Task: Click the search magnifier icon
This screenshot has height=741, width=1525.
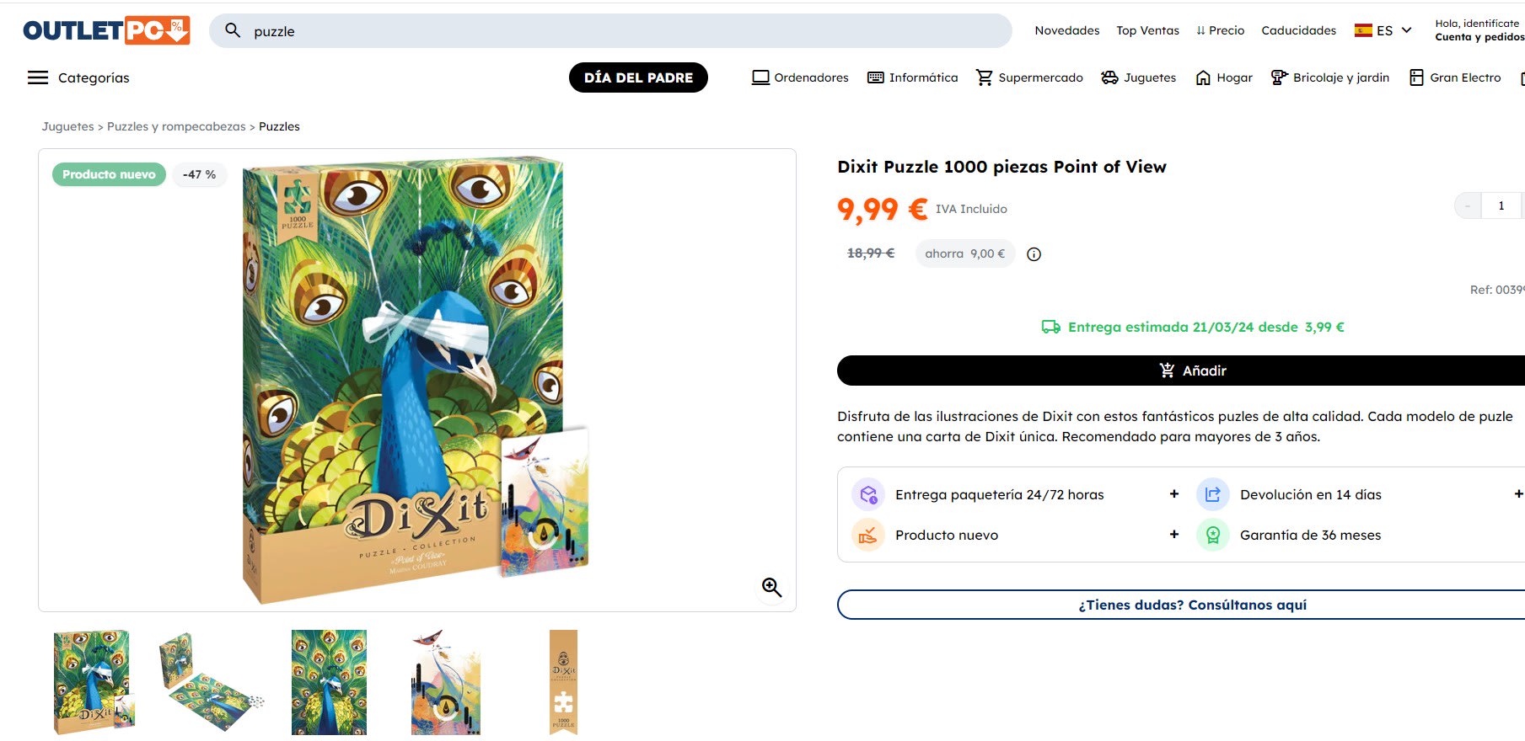Action: click(233, 30)
